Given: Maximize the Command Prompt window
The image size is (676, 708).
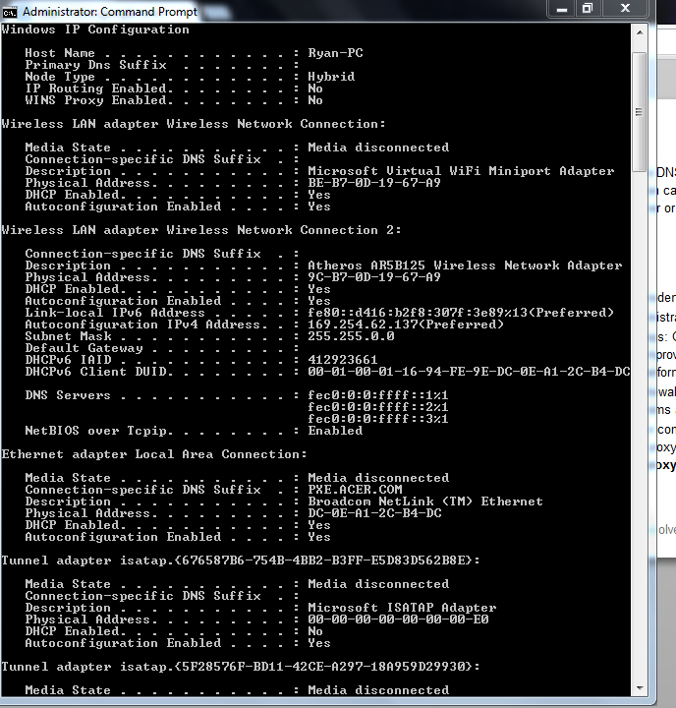Looking at the screenshot, I should point(588,9).
